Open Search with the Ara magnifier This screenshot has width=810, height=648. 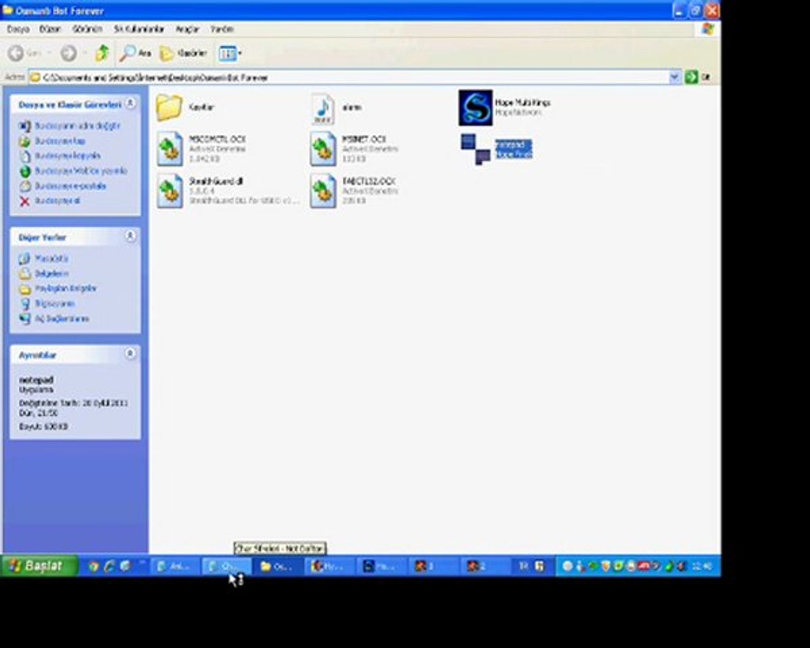pyautogui.click(x=136, y=53)
